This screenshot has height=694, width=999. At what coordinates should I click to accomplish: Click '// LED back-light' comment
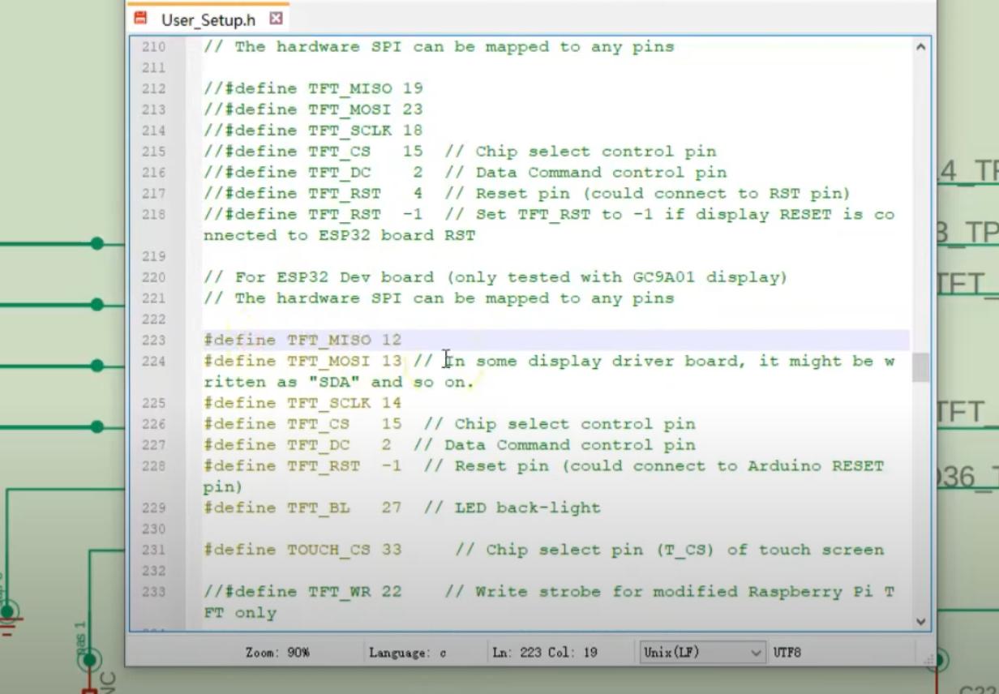[512, 508]
